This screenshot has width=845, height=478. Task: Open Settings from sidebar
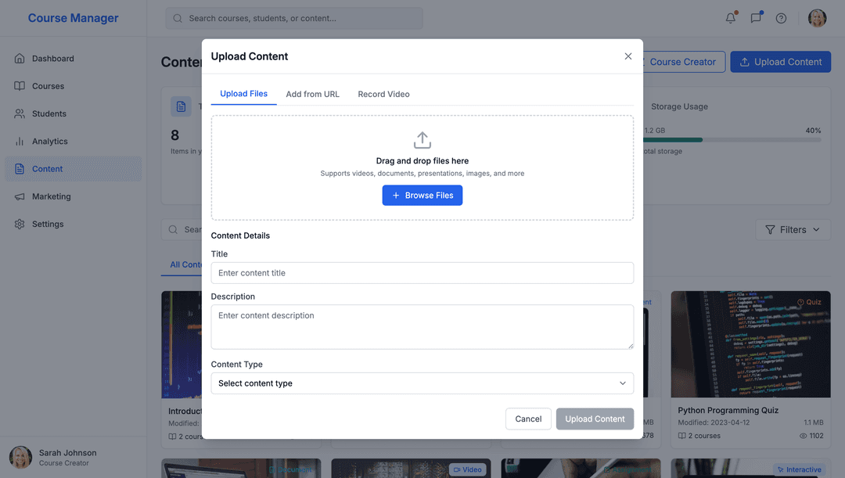point(47,224)
